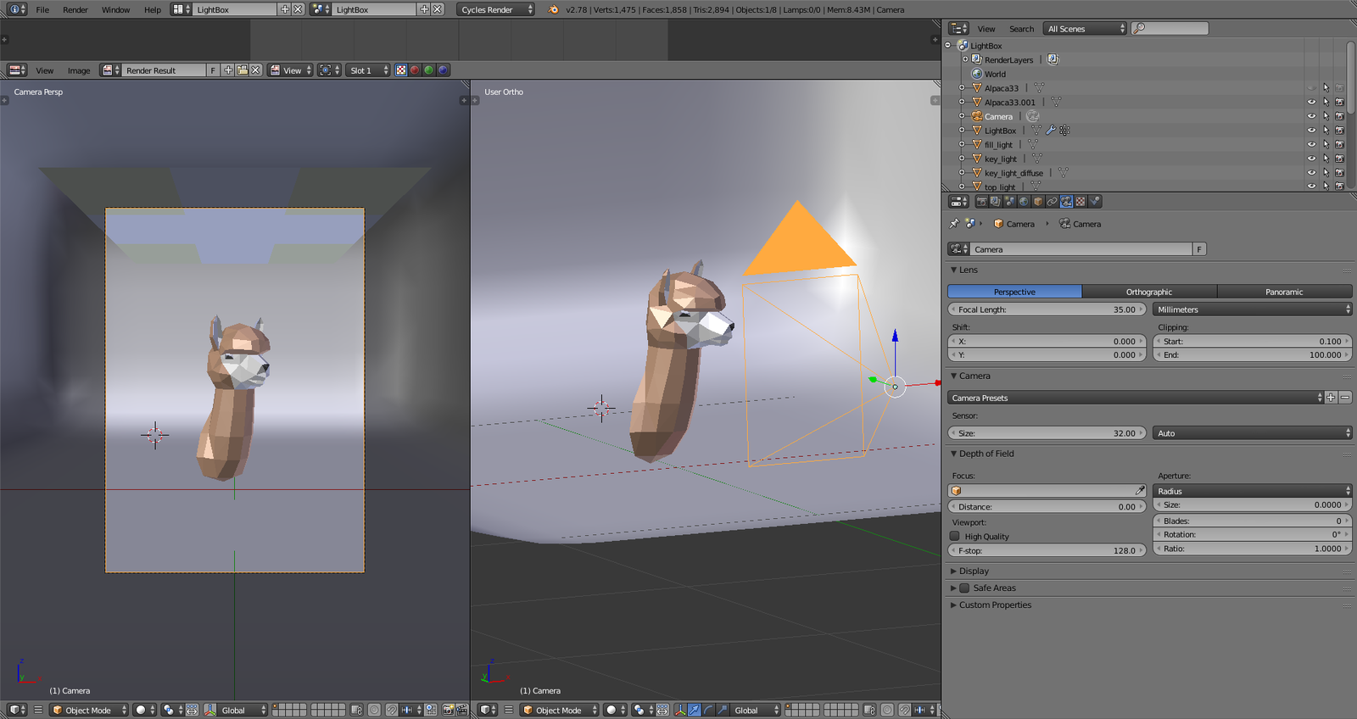Click the F-stop value field

(1047, 550)
